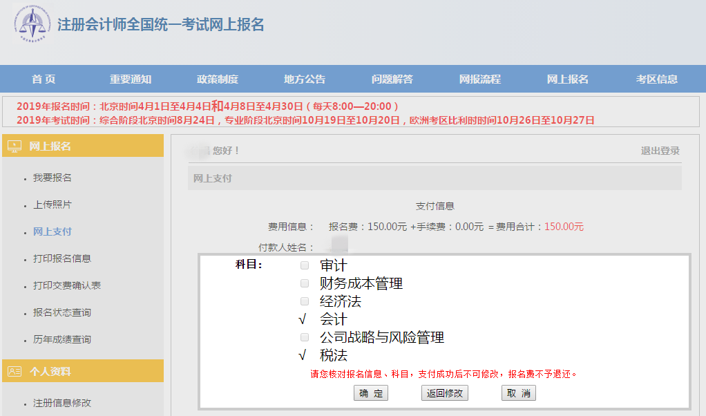Check the 审计 subject checkbox
706x416 pixels.
coord(303,265)
